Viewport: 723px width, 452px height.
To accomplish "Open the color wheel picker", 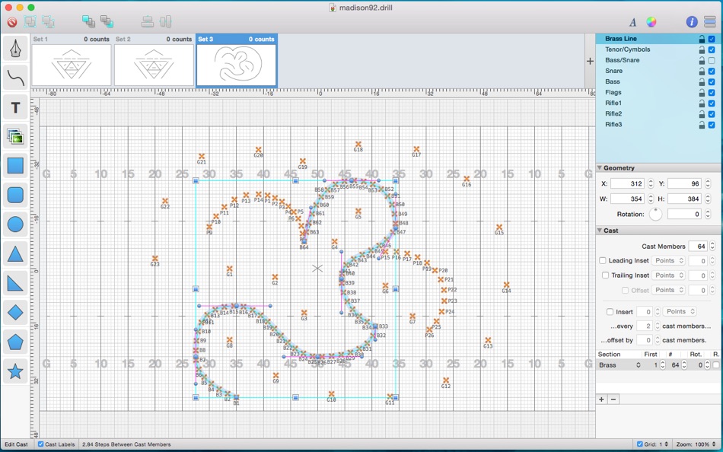I will coord(651,21).
